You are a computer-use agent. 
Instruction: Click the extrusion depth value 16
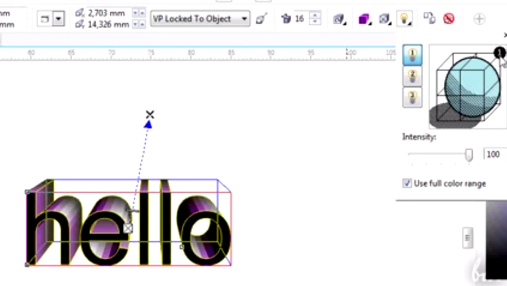click(300, 19)
